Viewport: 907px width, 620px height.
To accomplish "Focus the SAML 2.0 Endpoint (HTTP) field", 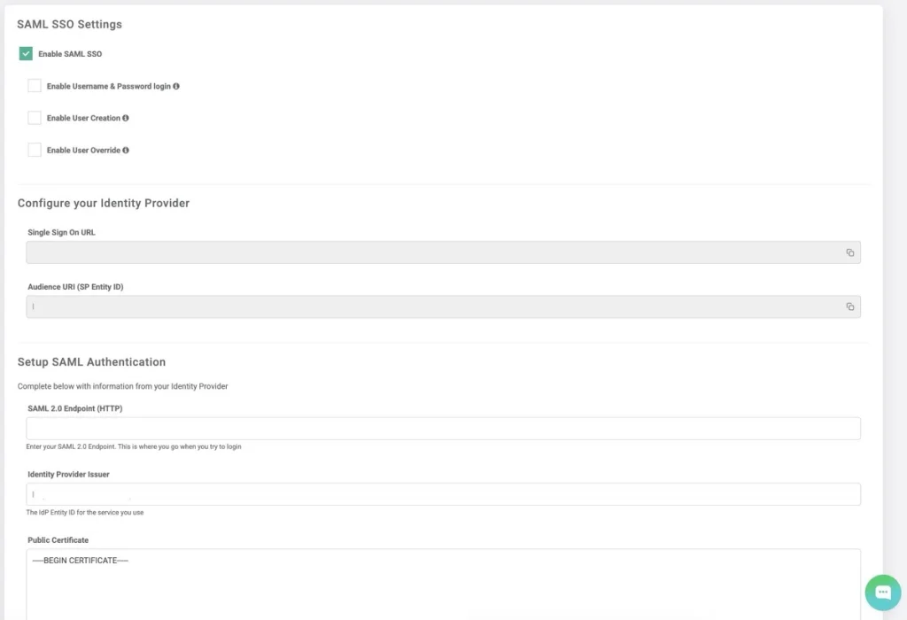I will click(443, 429).
